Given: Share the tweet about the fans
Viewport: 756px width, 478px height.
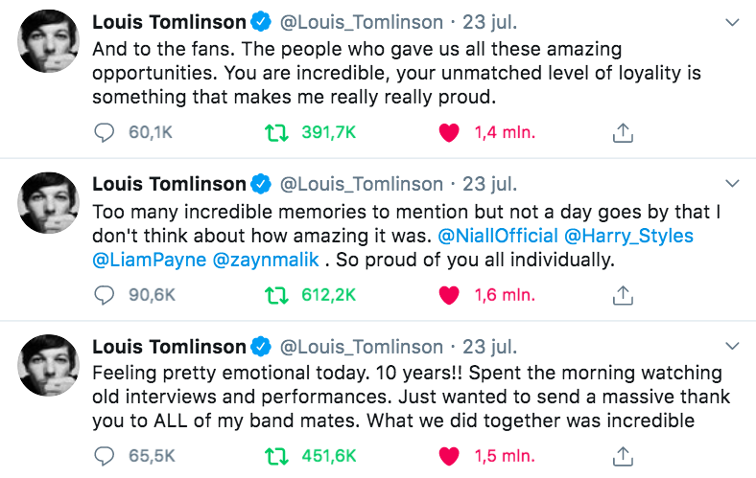Looking at the screenshot, I should pos(622,133).
